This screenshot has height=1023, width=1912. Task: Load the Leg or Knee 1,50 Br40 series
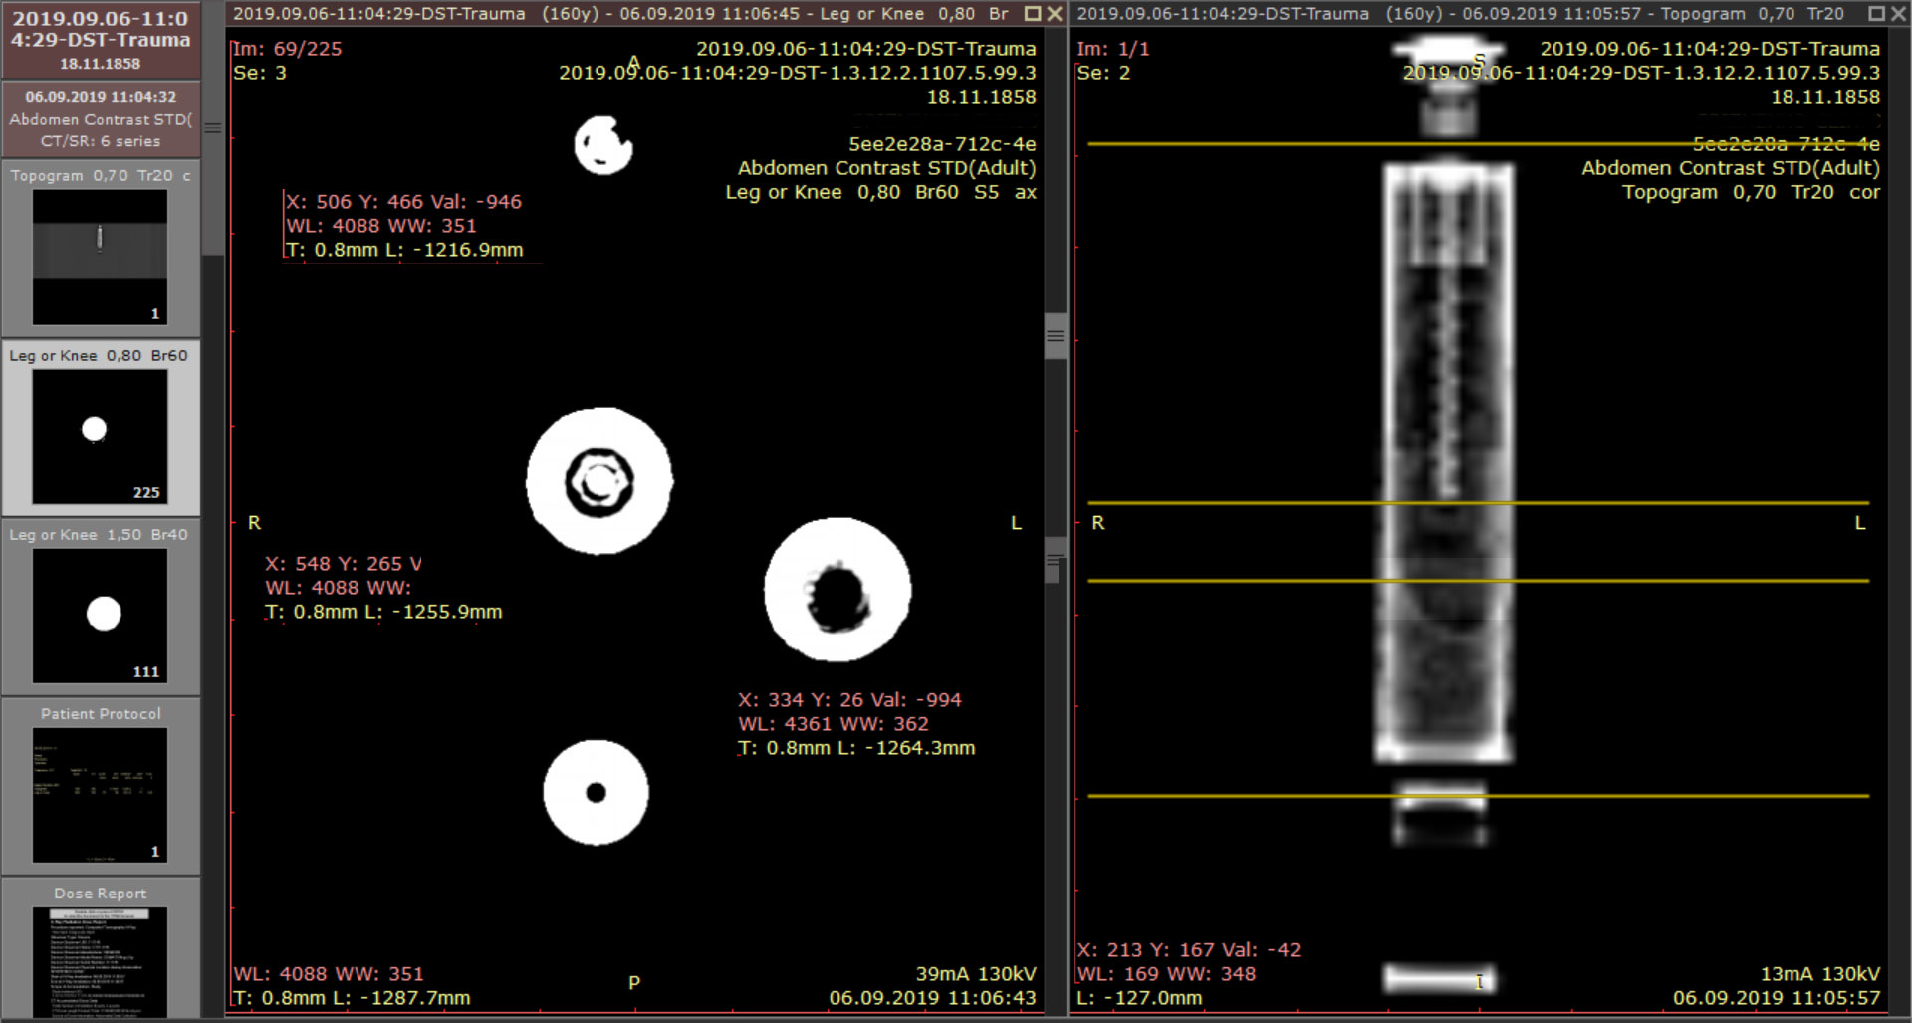click(x=100, y=615)
